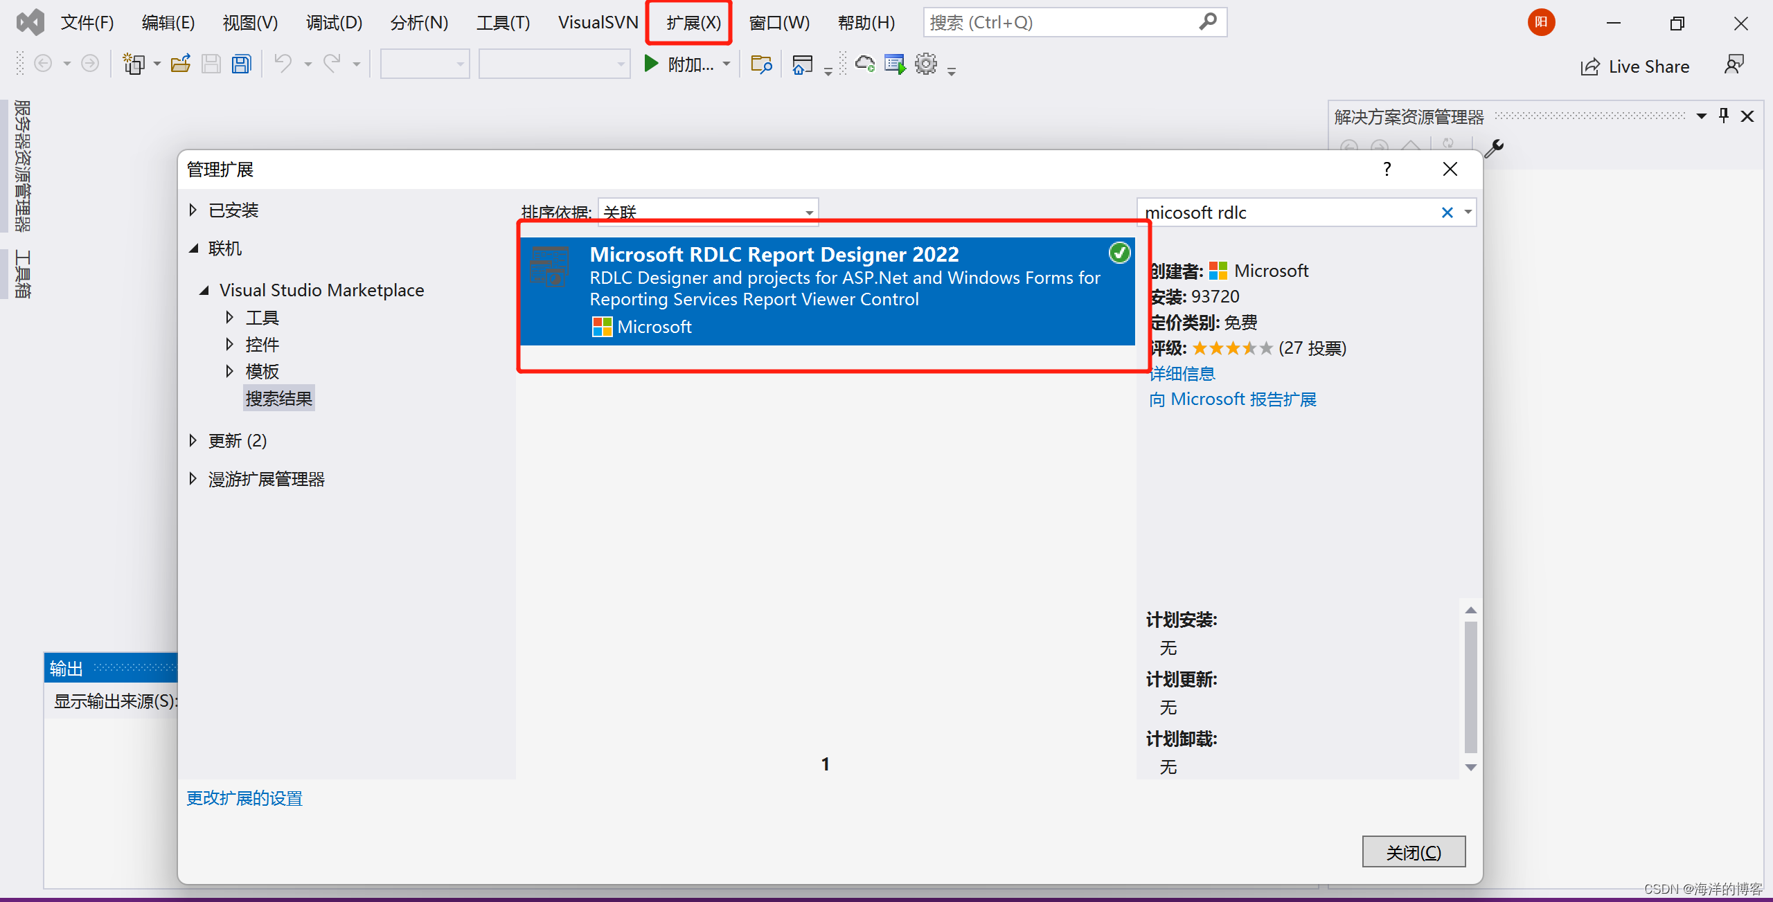Click the cloud toolbar icon
Image resolution: width=1773 pixels, height=902 pixels.
point(865,64)
